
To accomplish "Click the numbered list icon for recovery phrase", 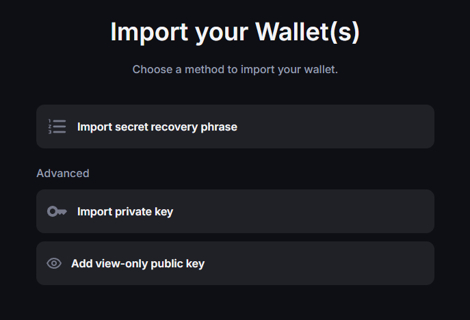I will coord(57,126).
